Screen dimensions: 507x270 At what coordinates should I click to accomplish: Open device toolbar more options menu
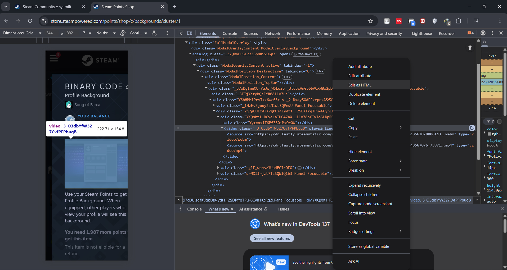point(167,33)
